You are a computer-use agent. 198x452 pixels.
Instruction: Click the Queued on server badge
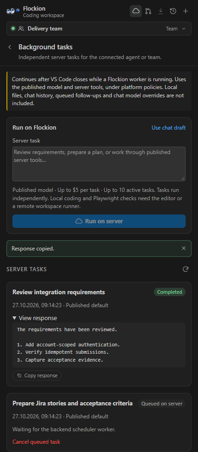pyautogui.click(x=162, y=404)
